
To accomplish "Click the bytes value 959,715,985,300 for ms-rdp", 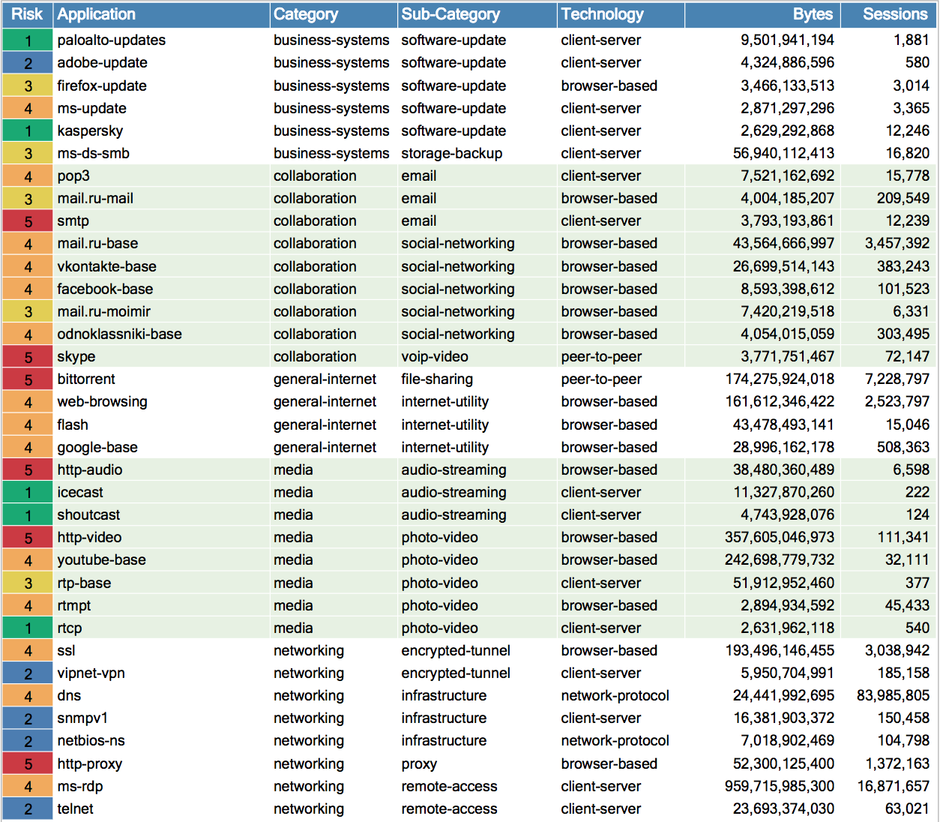I will click(x=779, y=786).
